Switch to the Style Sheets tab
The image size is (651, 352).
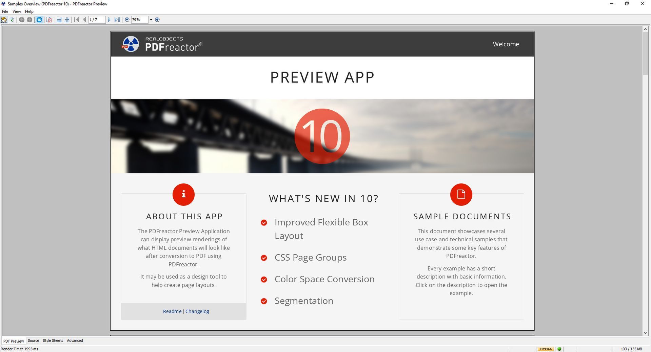tap(53, 340)
